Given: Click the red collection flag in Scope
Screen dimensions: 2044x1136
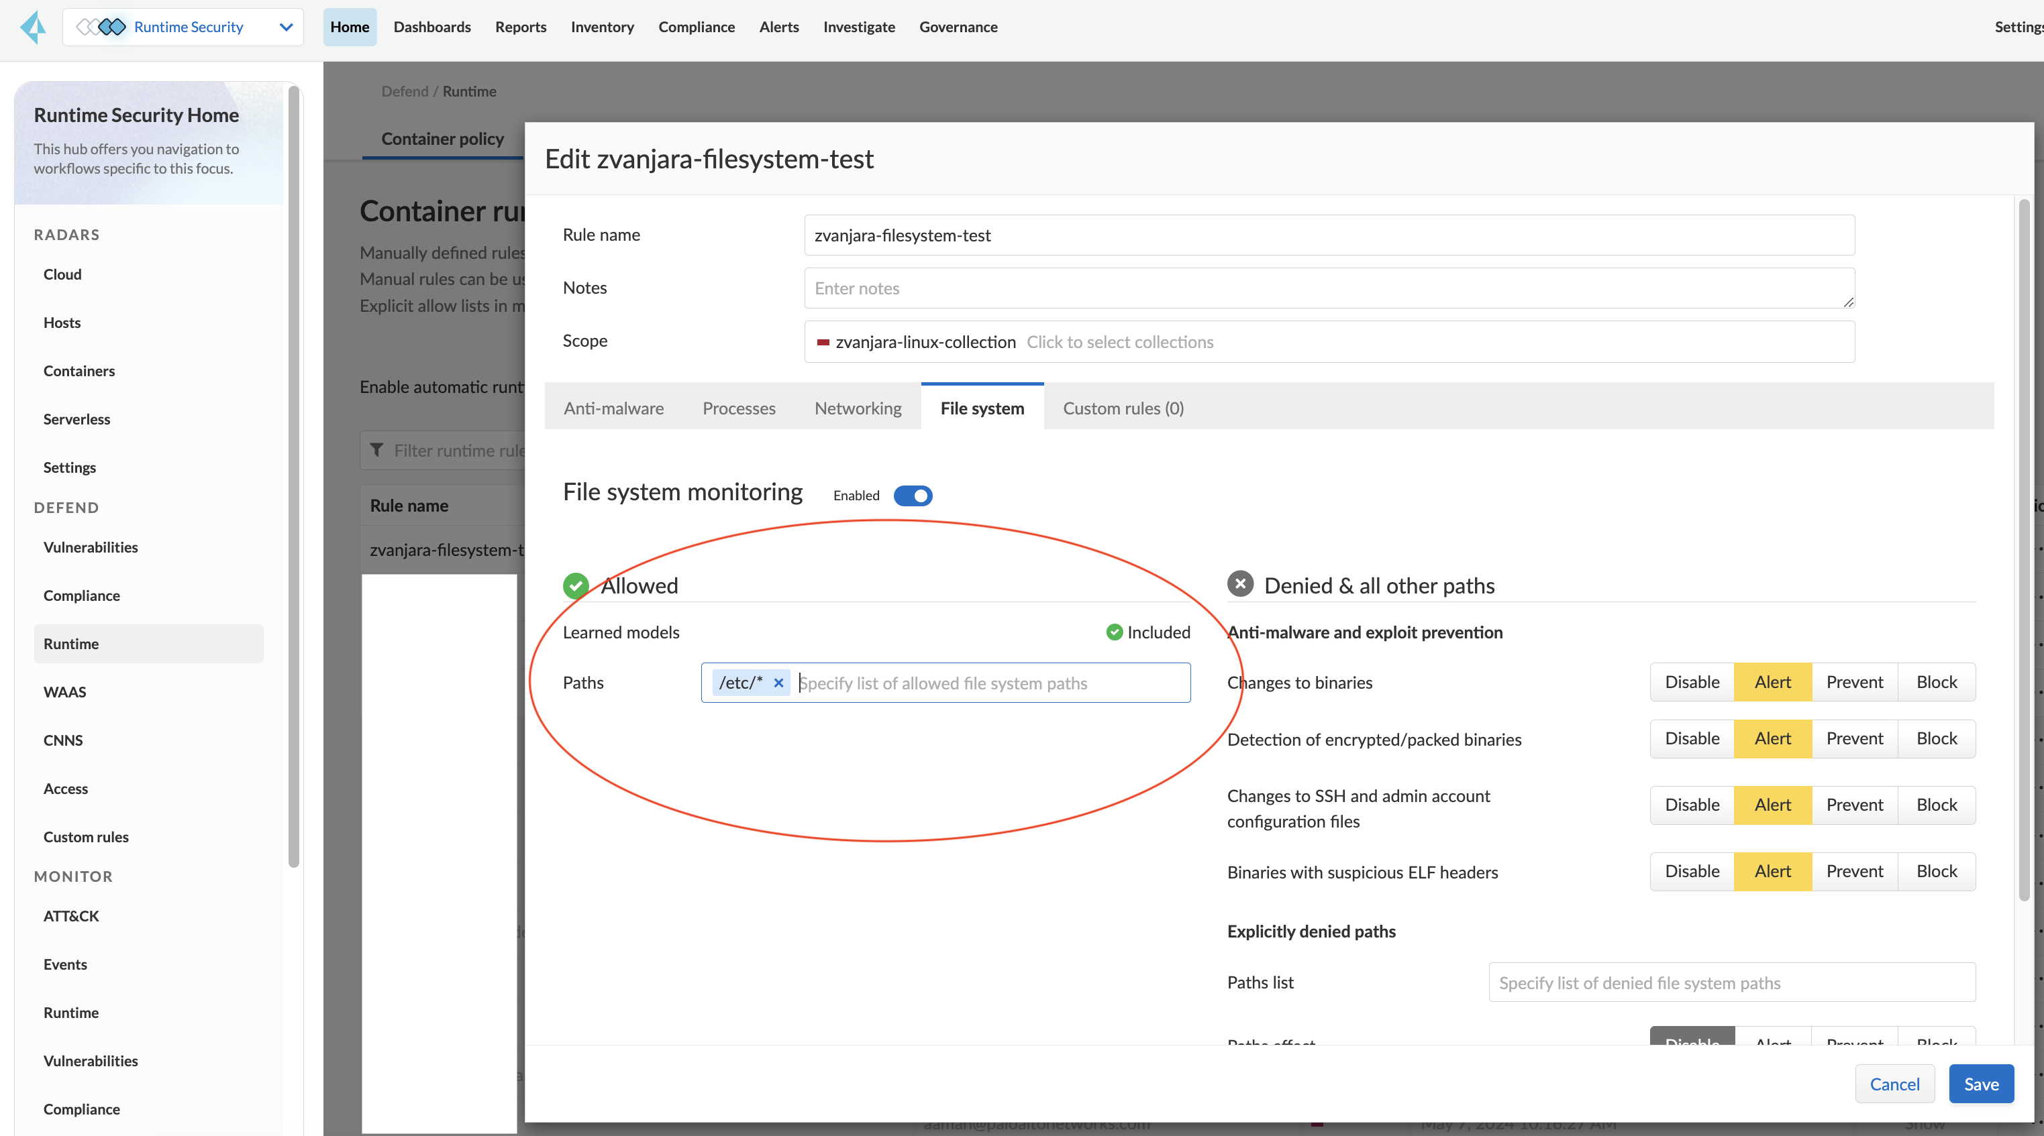Looking at the screenshot, I should click(823, 342).
